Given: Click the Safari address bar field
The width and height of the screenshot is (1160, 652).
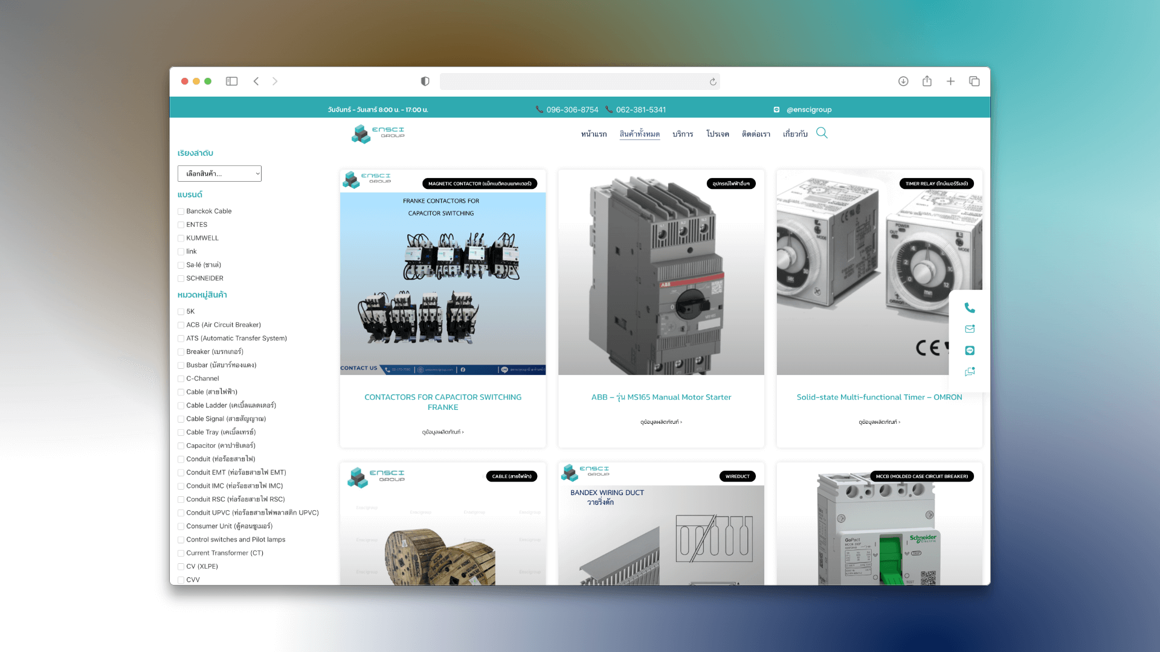Looking at the screenshot, I should tap(574, 81).
